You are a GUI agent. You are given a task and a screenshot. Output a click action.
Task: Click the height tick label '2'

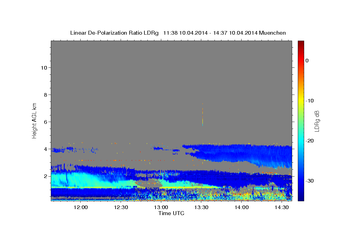pyautogui.click(x=46, y=176)
